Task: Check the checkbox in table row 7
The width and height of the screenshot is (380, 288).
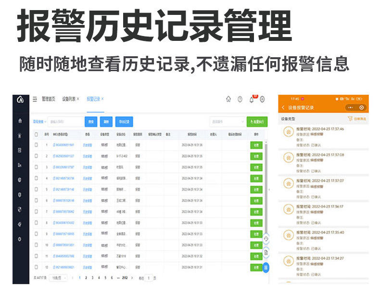Action: [x=36, y=212]
